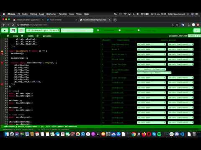Screen dimensions: 201x150
Task: Open the select bank dropdown for channel 1
Action: [x=151, y=49]
